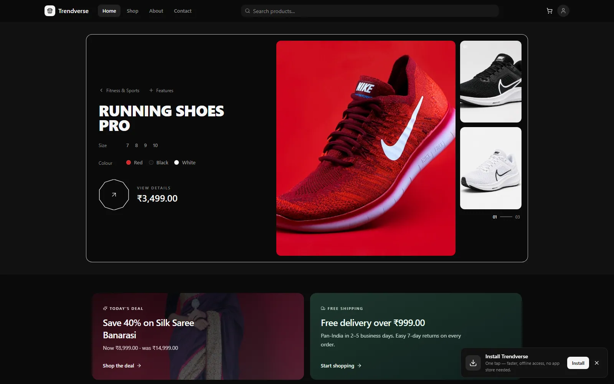Click the sparkle icon next to Today's Deal
Screen dimensions: 614x384
[105, 308]
